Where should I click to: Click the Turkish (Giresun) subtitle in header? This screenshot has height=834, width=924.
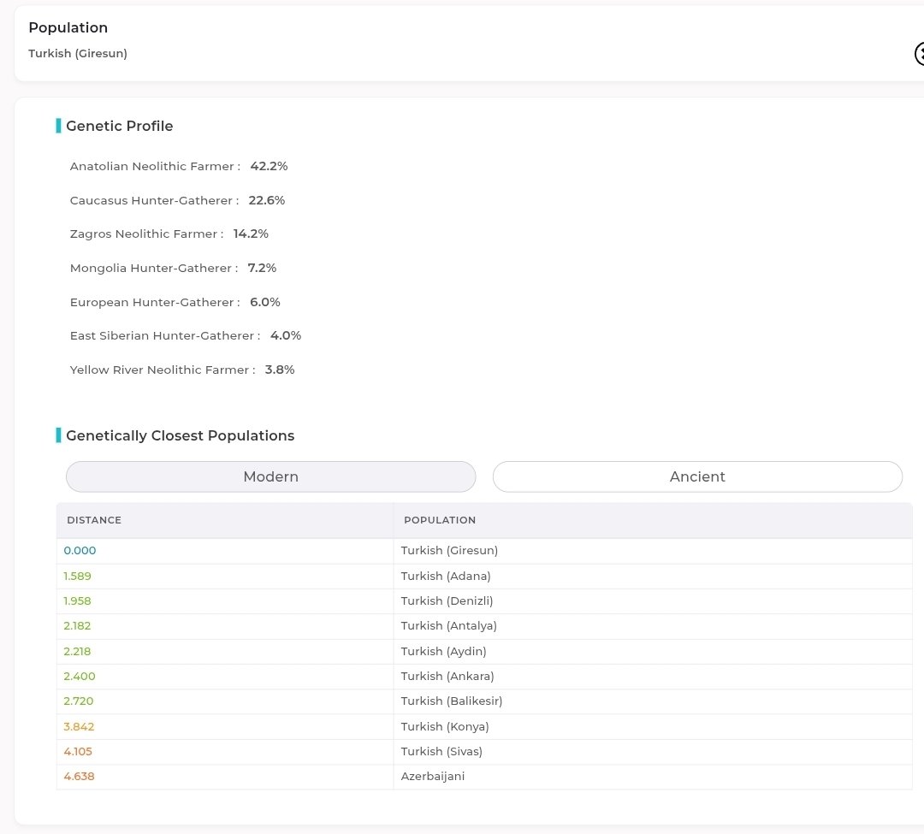point(78,54)
